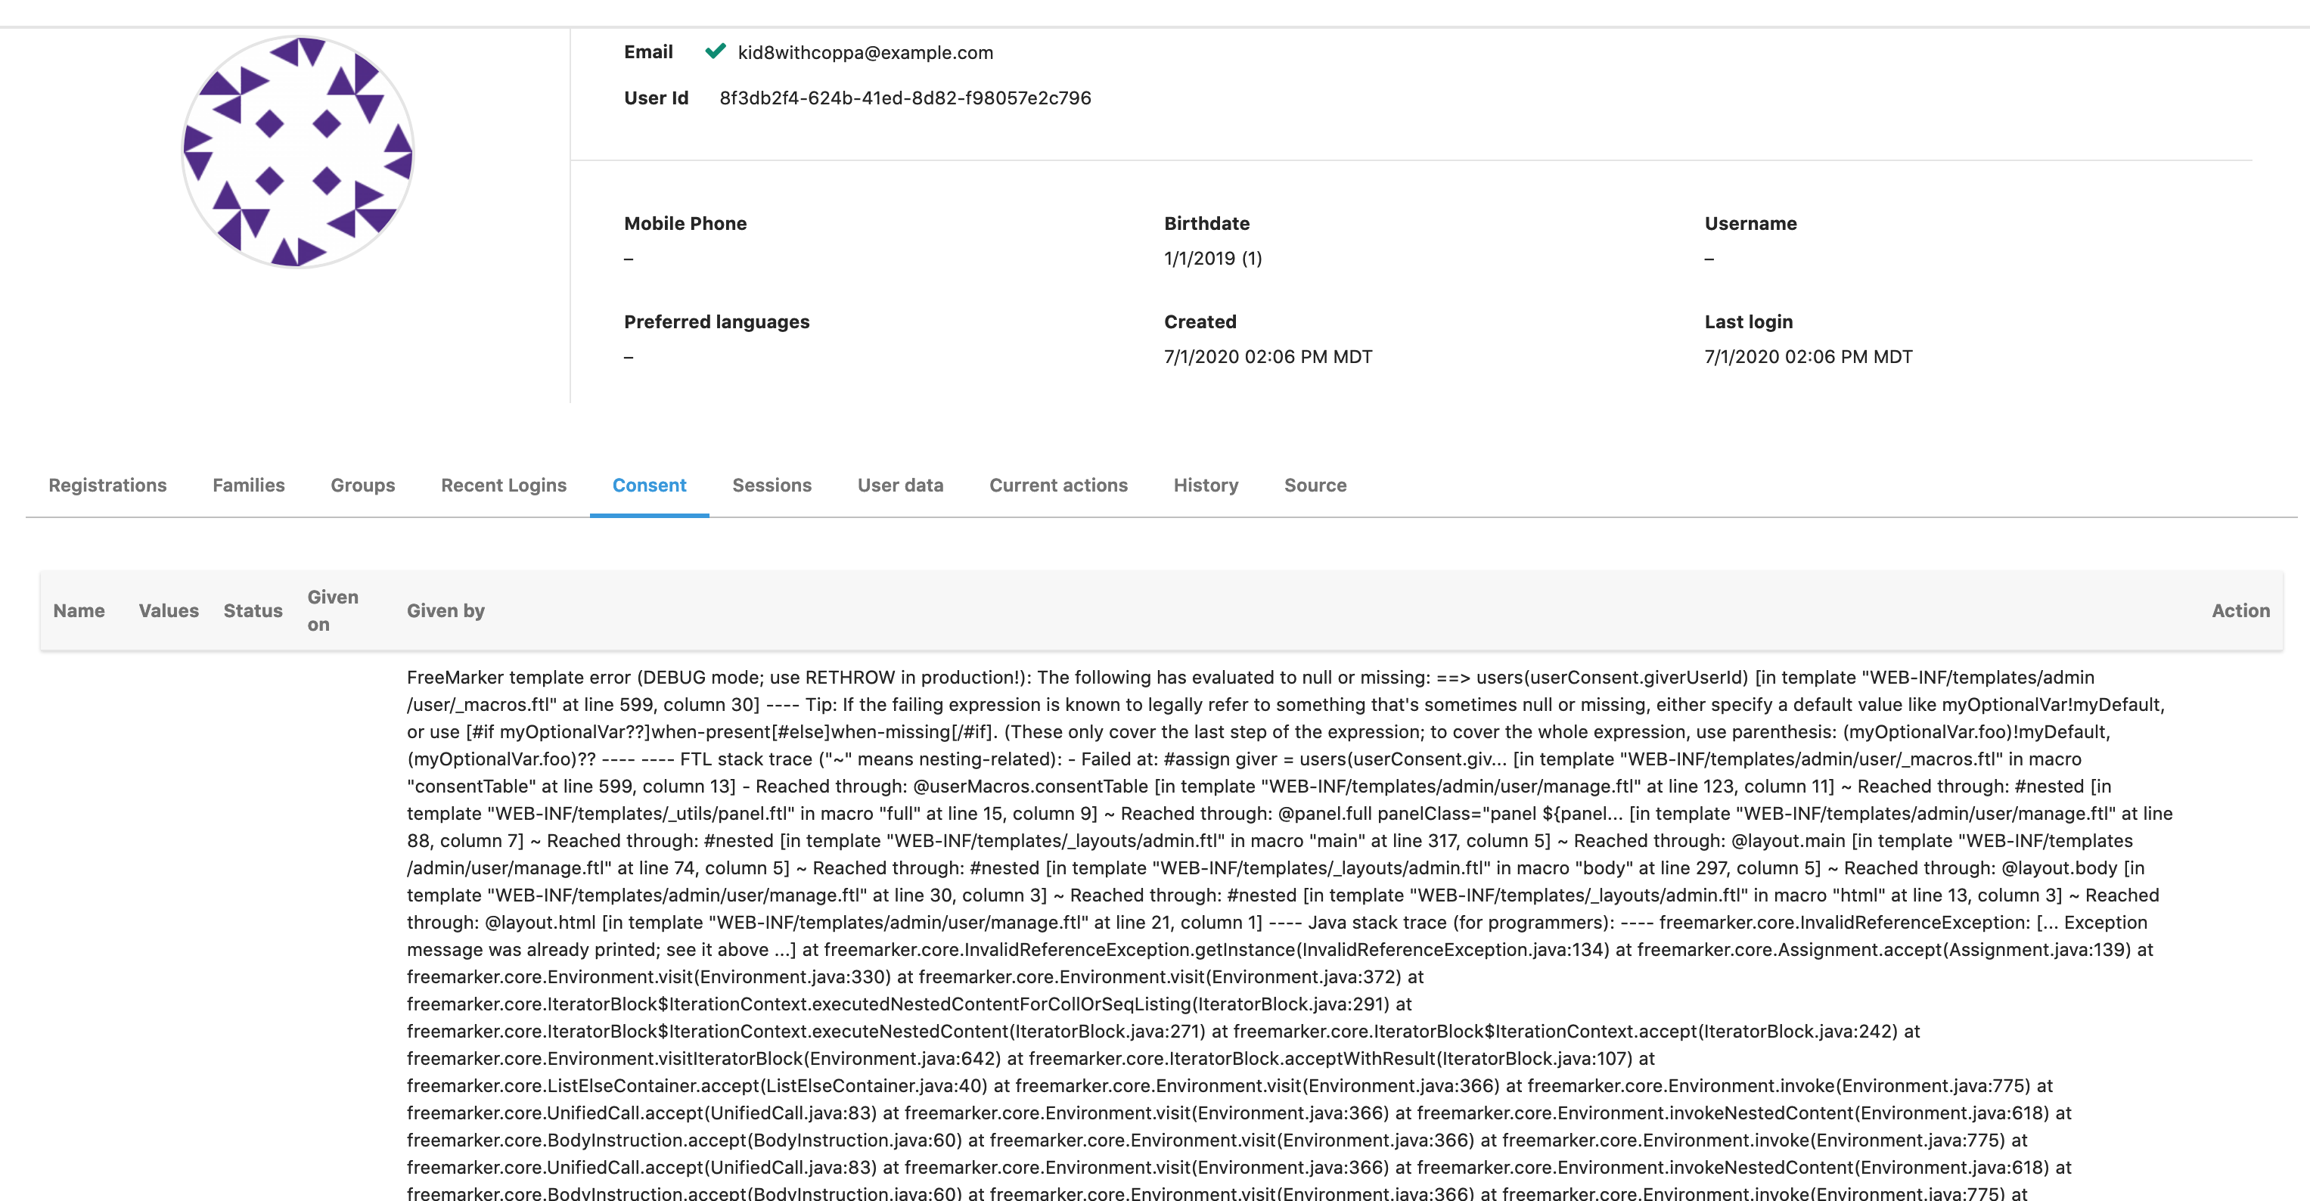The image size is (2310, 1201).
Task: Switch to the Registrations tab
Action: click(107, 486)
